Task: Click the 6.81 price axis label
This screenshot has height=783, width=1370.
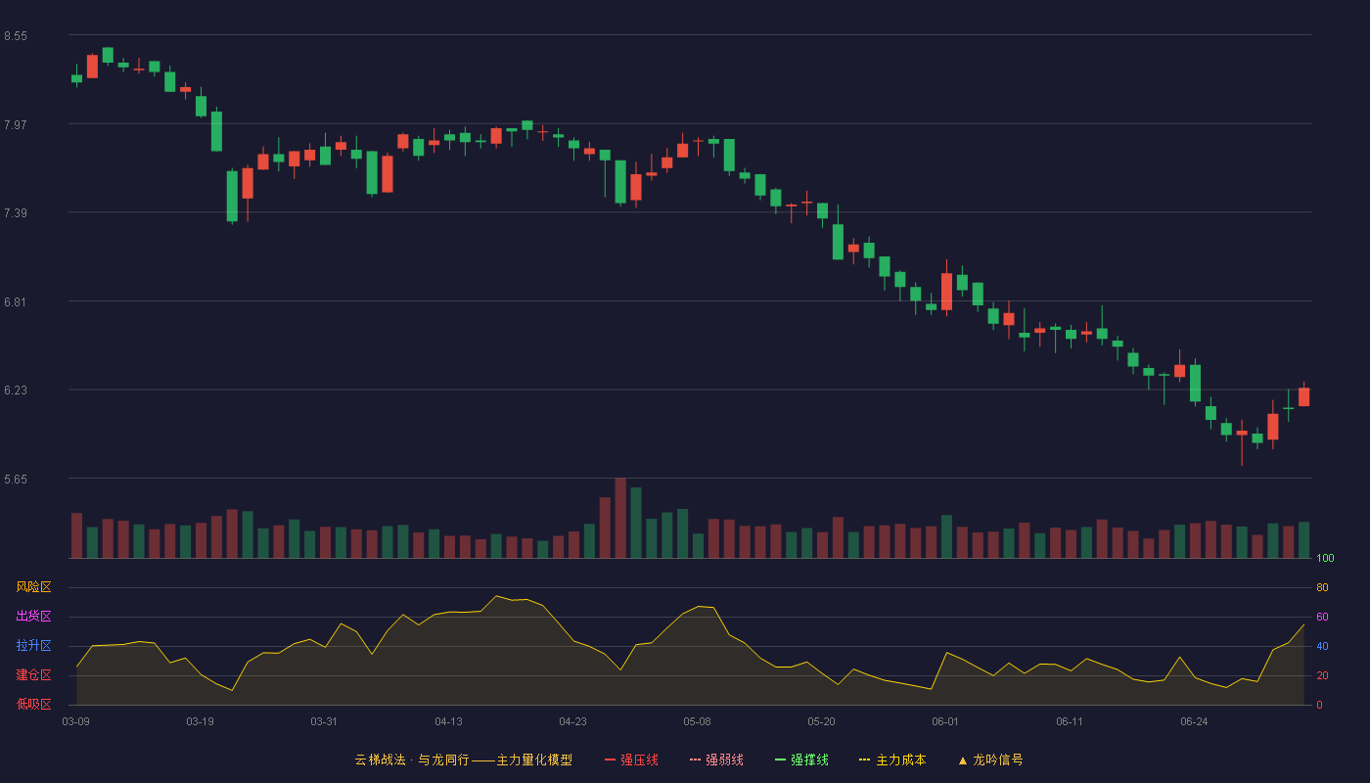Action: point(16,301)
